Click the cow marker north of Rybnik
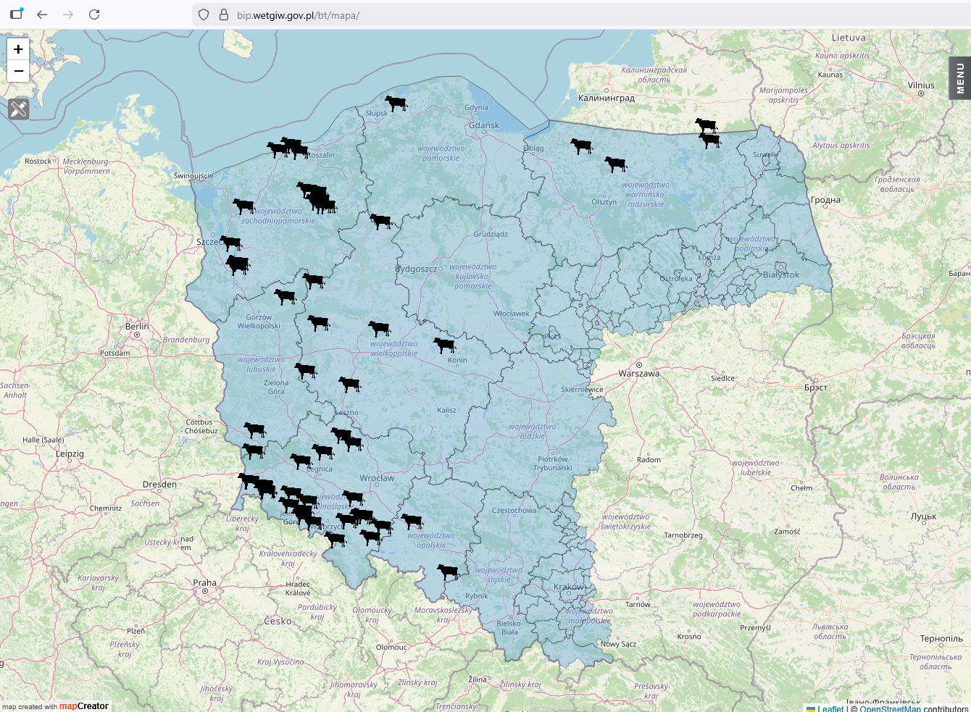 click(449, 571)
